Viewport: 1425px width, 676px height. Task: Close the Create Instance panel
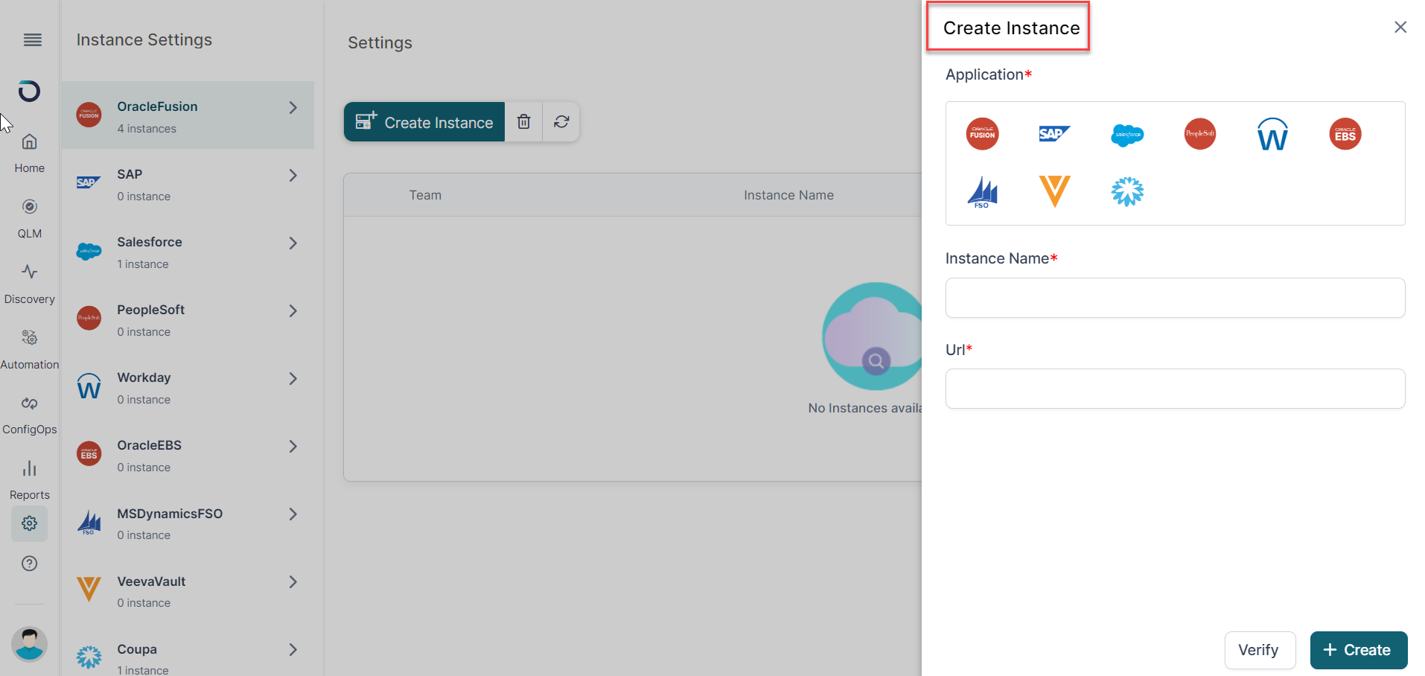pyautogui.click(x=1400, y=28)
